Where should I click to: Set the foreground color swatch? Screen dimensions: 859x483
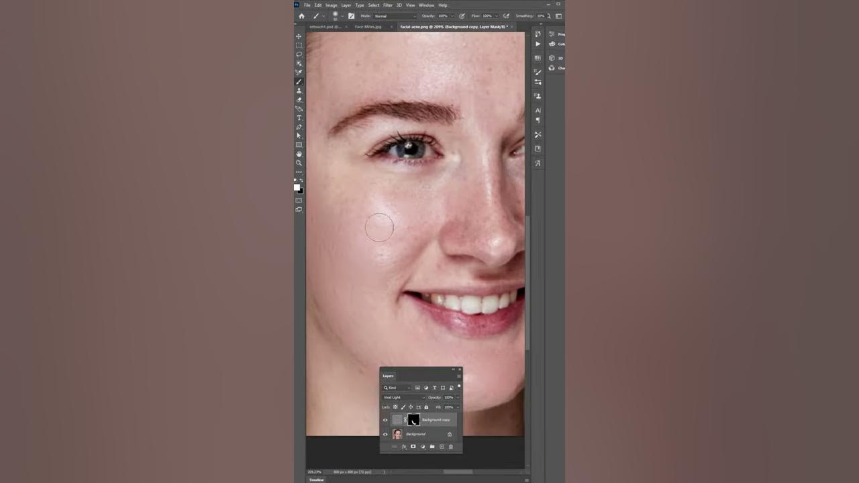coord(297,187)
